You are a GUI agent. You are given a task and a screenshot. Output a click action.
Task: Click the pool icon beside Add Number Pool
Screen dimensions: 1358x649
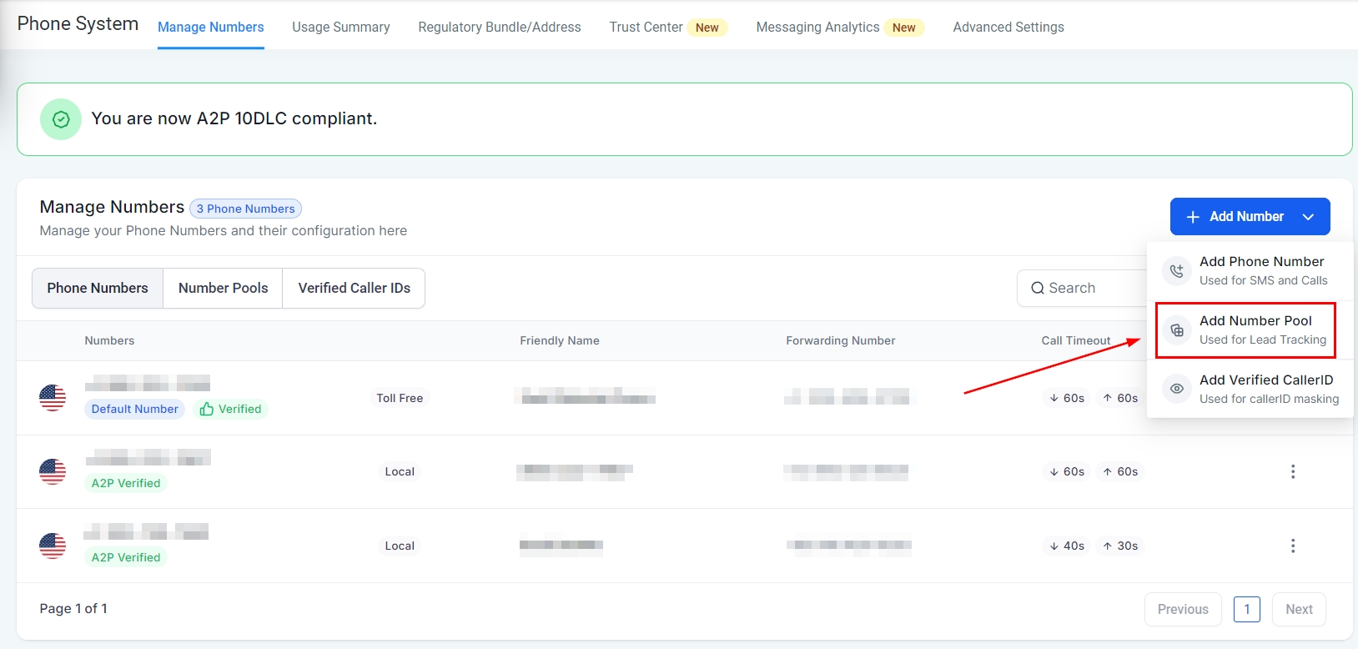click(x=1176, y=330)
